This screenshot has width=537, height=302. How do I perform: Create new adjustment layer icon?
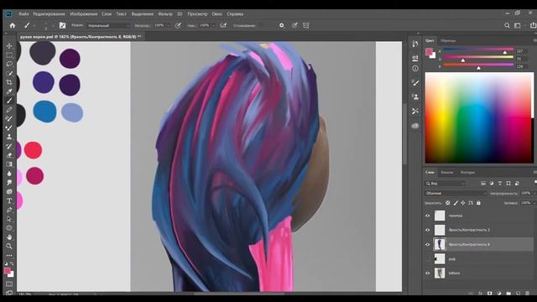(499, 294)
